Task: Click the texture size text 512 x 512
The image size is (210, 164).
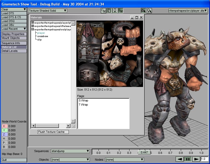Action: coord(95,90)
